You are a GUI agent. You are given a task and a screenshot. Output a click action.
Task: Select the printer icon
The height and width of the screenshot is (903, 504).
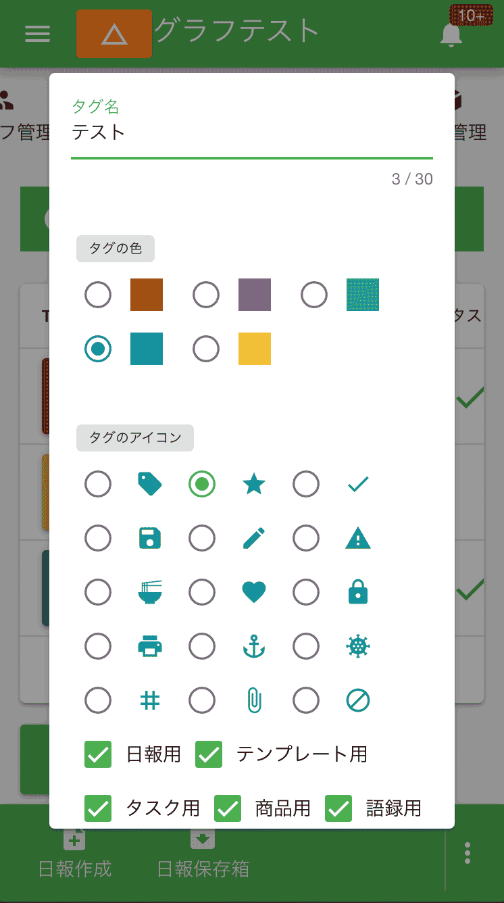[149, 646]
